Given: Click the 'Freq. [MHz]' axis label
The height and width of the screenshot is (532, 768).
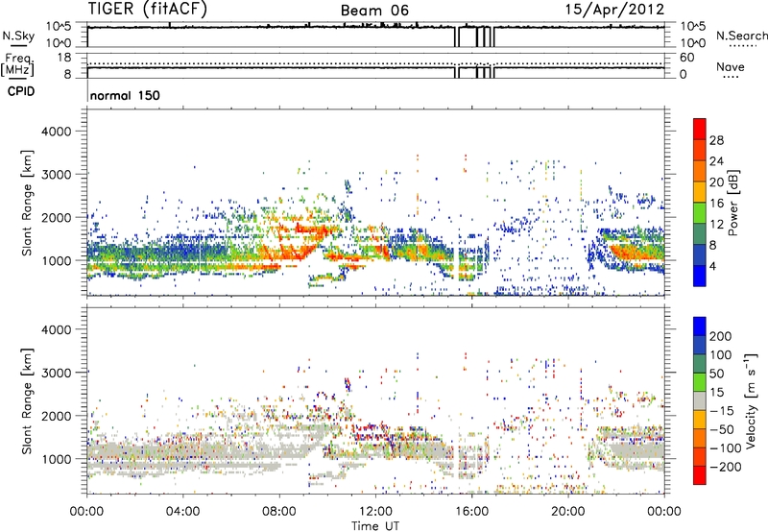Looking at the screenshot, I should pyautogui.click(x=17, y=65).
